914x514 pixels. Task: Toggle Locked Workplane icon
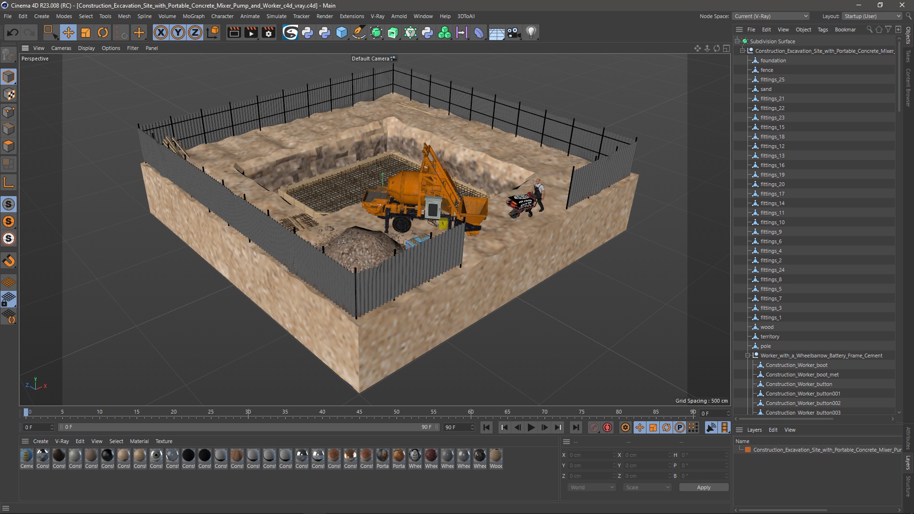9,299
